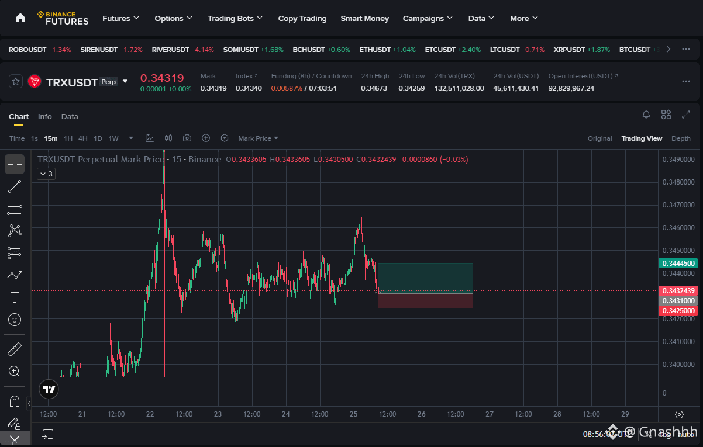Select the text annotation tool
The height and width of the screenshot is (447, 703).
[15, 297]
